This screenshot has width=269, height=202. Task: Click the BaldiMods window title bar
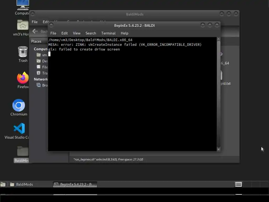134,14
